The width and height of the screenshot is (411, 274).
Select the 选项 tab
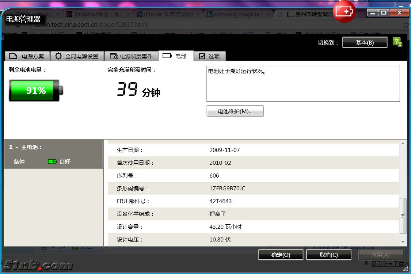[210, 56]
